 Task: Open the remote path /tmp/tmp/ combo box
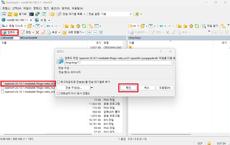[119, 63]
